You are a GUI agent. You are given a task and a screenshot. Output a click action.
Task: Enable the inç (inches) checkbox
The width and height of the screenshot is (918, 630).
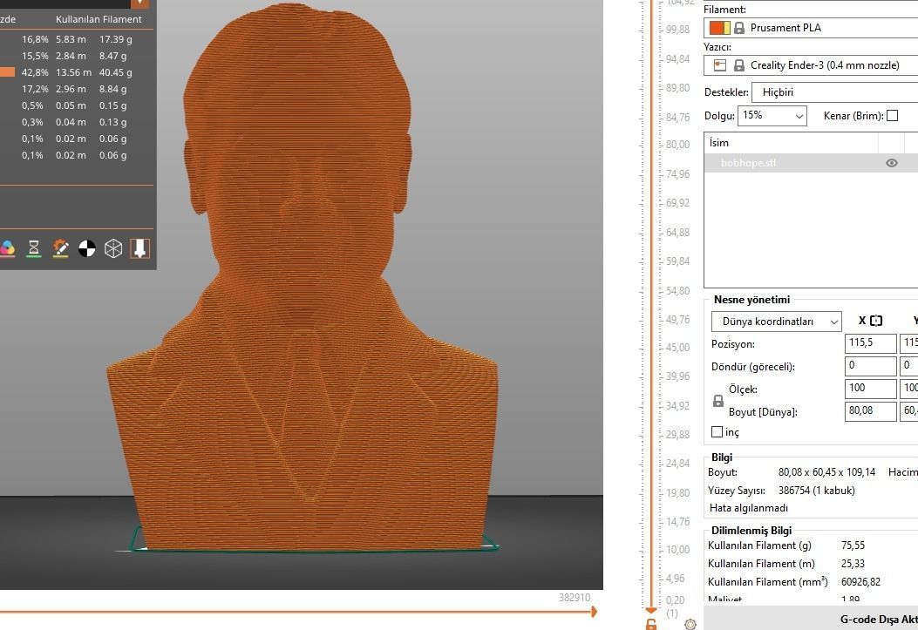click(x=717, y=431)
